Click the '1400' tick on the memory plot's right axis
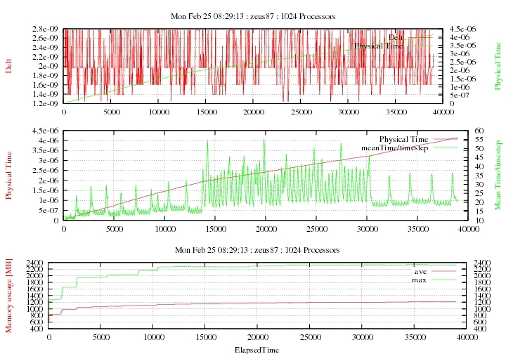The width and height of the screenshot is (506, 354). [x=482, y=296]
